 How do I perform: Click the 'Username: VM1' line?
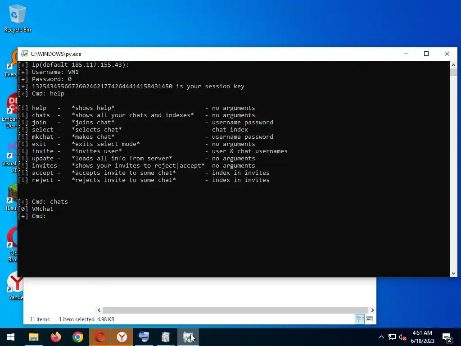(x=48, y=72)
